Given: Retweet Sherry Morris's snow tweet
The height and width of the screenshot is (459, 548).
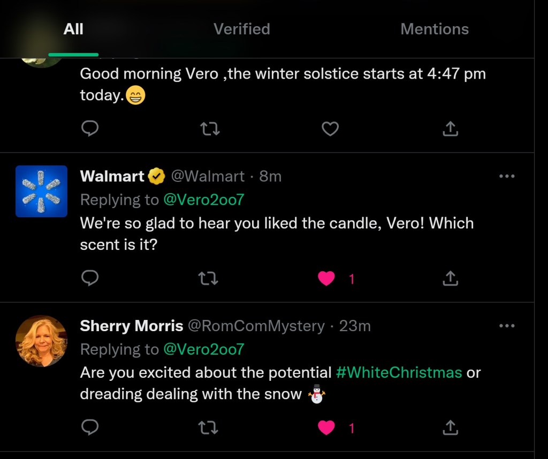Looking at the screenshot, I should click(x=209, y=427).
